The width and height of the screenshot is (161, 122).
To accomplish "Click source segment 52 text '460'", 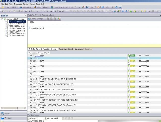I will pos(35,64).
